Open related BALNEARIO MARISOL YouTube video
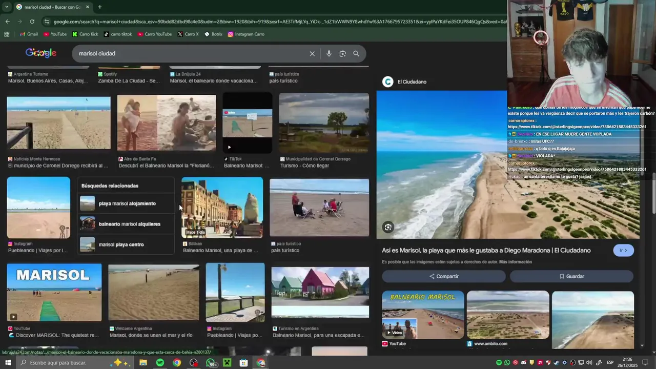The image size is (656, 369). [x=423, y=315]
